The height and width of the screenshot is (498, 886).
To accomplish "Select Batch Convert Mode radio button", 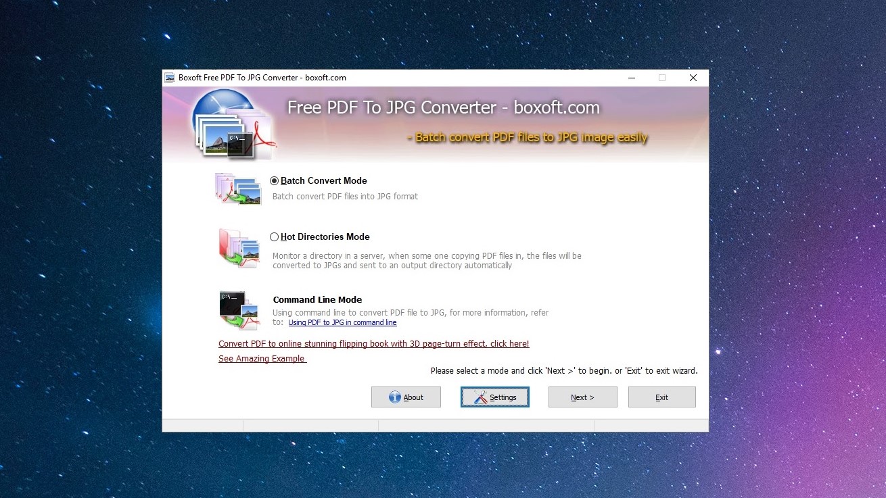I will (x=274, y=180).
